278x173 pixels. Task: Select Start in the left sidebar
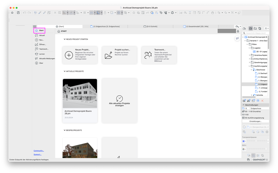pyautogui.click(x=39, y=31)
